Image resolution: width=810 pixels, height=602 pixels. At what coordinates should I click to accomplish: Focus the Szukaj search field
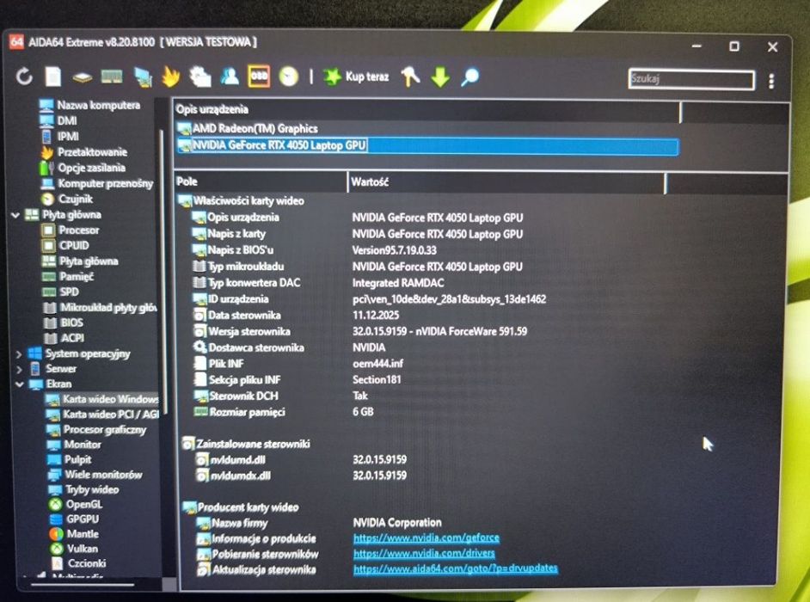691,79
